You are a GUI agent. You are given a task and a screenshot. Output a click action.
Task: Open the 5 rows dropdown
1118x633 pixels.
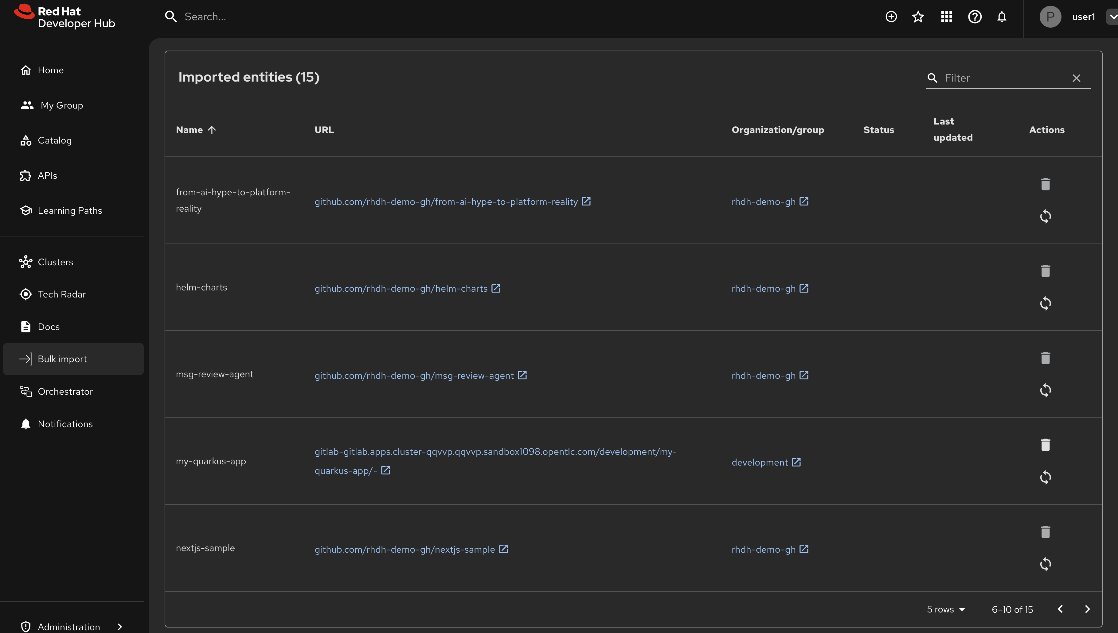pos(946,609)
